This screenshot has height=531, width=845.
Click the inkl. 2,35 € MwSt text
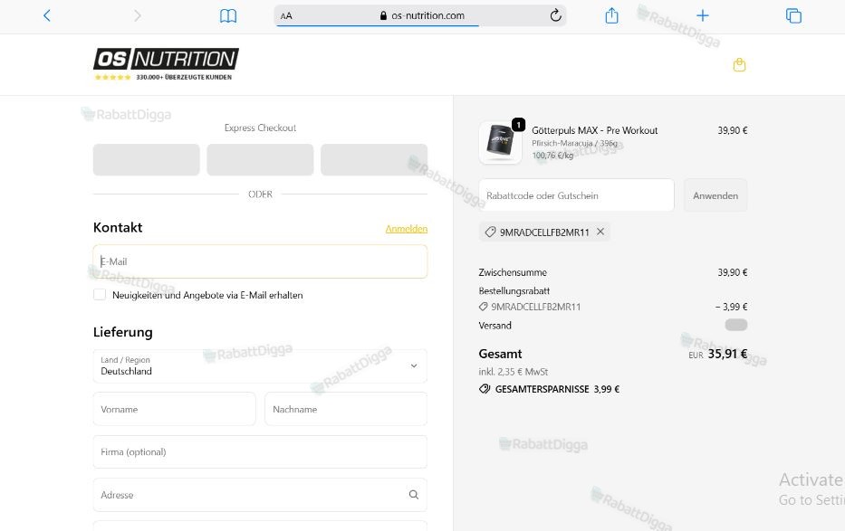click(513, 372)
